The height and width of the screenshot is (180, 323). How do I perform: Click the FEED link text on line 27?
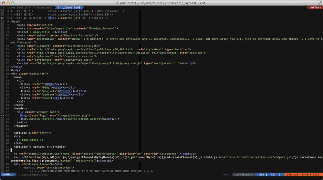(x=56, y=98)
